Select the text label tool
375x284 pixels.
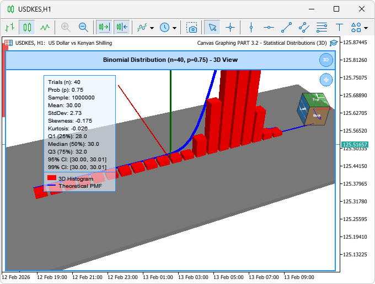coord(340,27)
